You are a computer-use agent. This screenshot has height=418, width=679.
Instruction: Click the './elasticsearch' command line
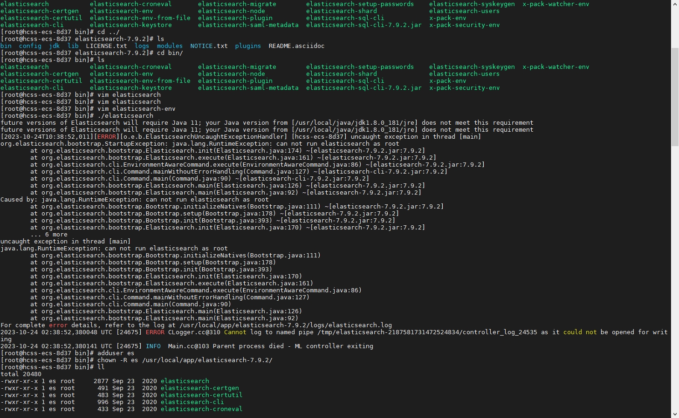[77, 116]
